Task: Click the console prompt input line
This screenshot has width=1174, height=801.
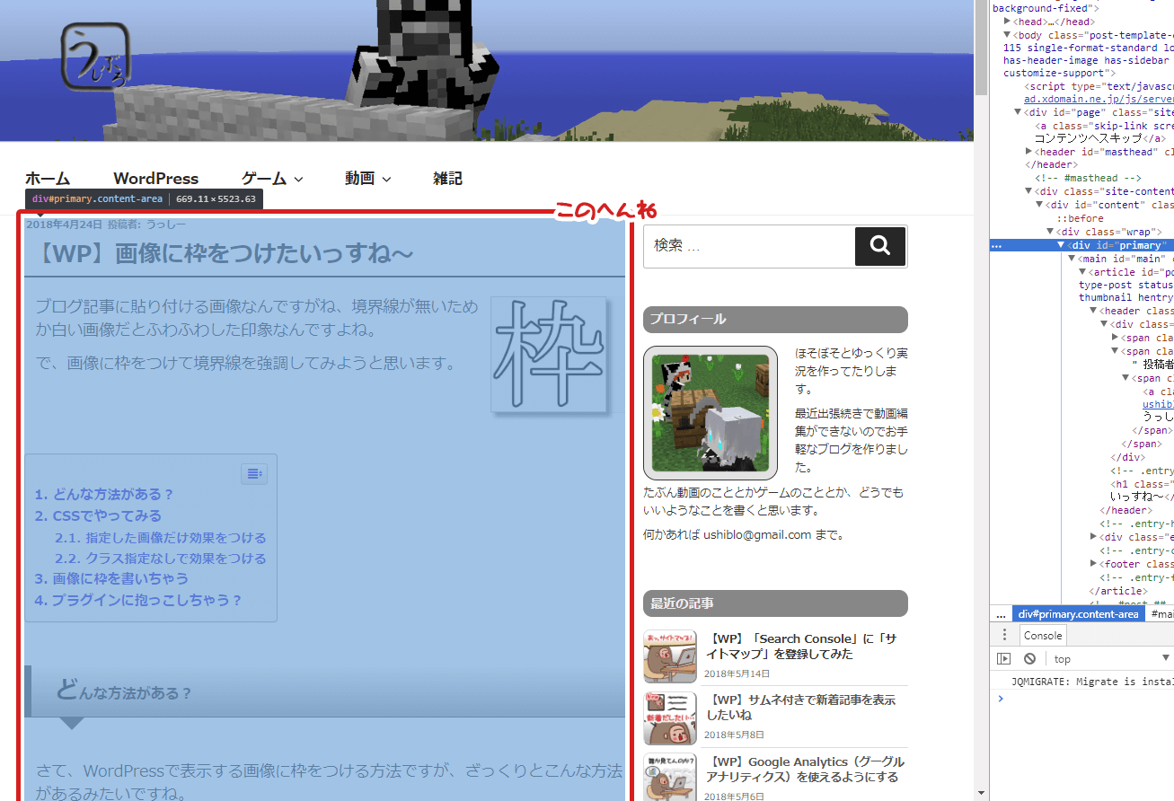Action: (x=1087, y=699)
